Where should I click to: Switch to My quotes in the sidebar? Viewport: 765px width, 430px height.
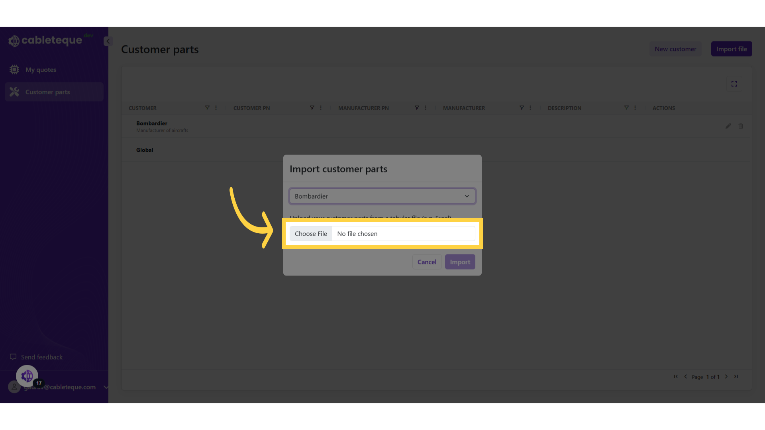pyautogui.click(x=40, y=69)
